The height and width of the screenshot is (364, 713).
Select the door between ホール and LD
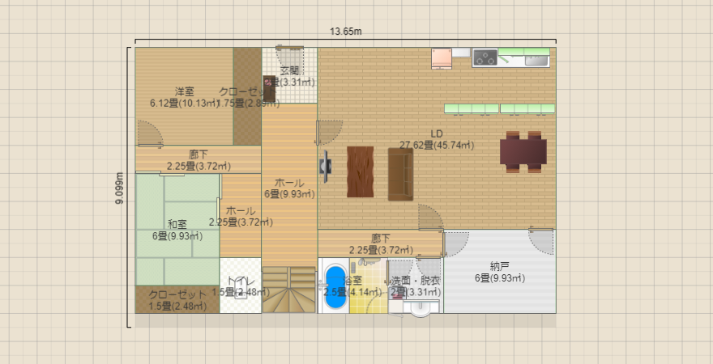329,133
